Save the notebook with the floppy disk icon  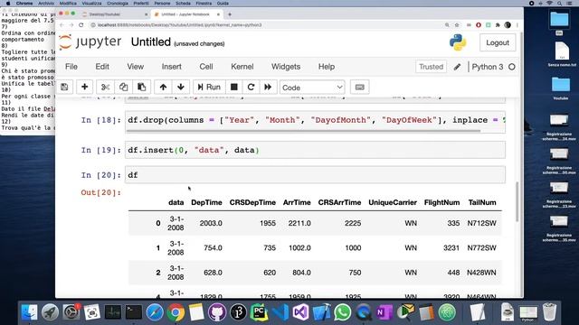[x=64, y=88]
